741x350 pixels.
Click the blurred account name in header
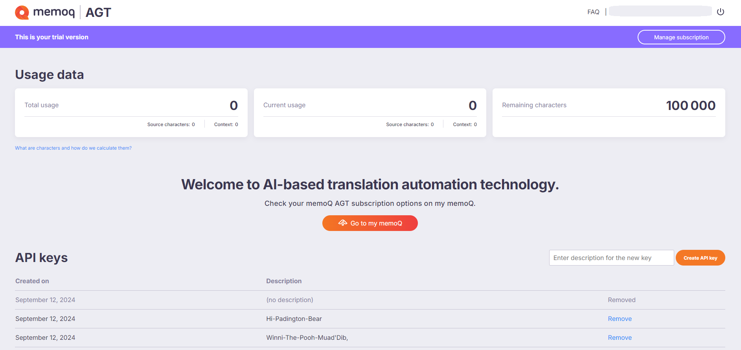click(660, 11)
